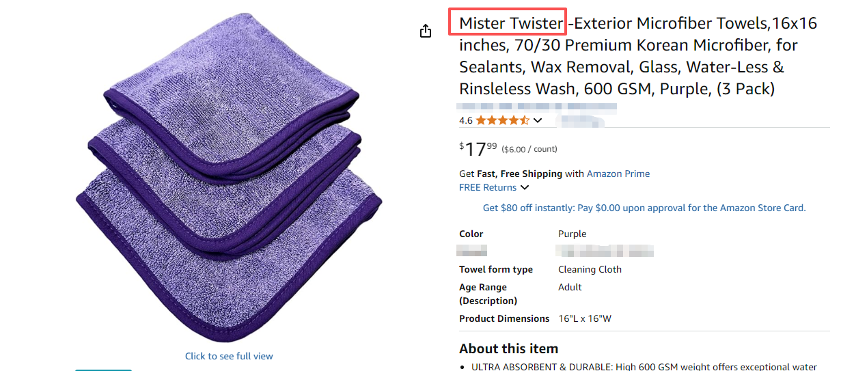Click the 'Click to see full view' link
Screen dimensions: 841x371
click(x=229, y=356)
